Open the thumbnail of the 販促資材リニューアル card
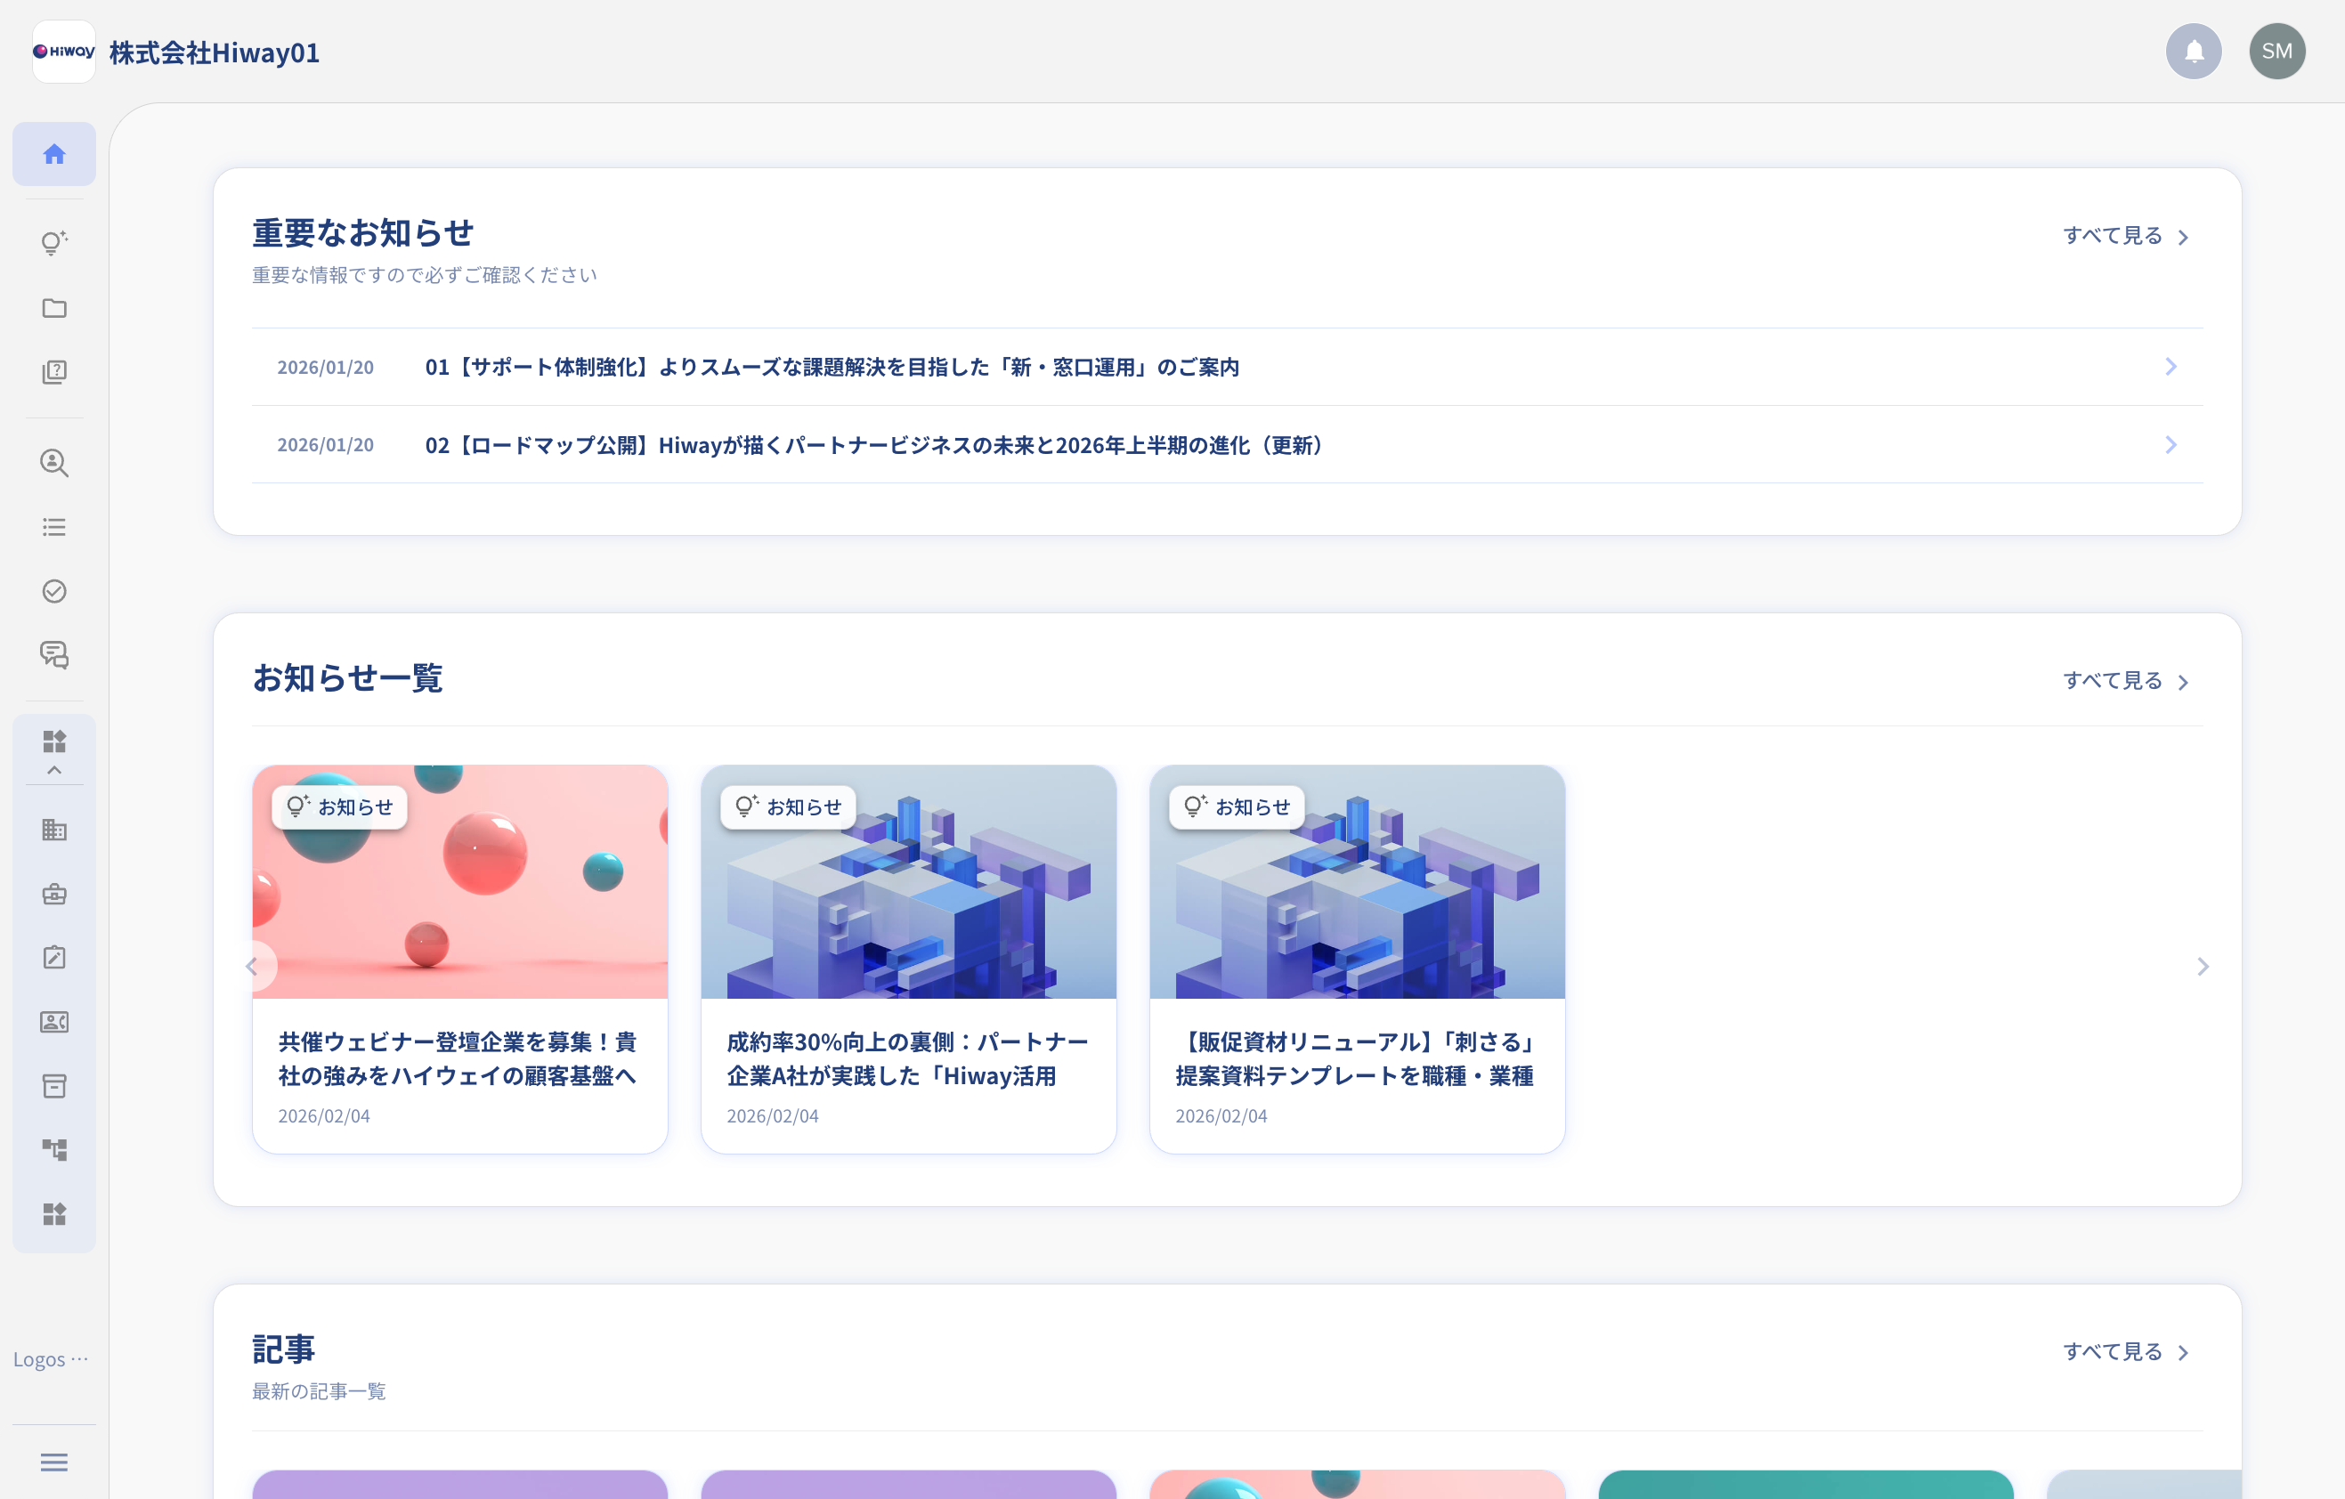This screenshot has width=2345, height=1499. [1358, 882]
